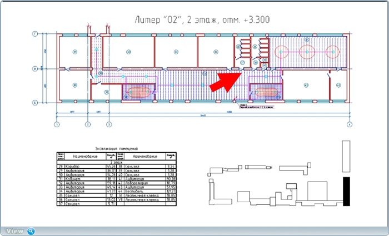Click the magnifier icon beside View
This screenshot has width=389, height=236.
[31, 231]
